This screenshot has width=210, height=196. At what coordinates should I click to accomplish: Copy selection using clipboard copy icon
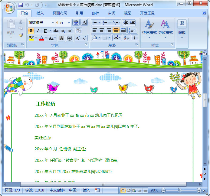(x=21, y=28)
